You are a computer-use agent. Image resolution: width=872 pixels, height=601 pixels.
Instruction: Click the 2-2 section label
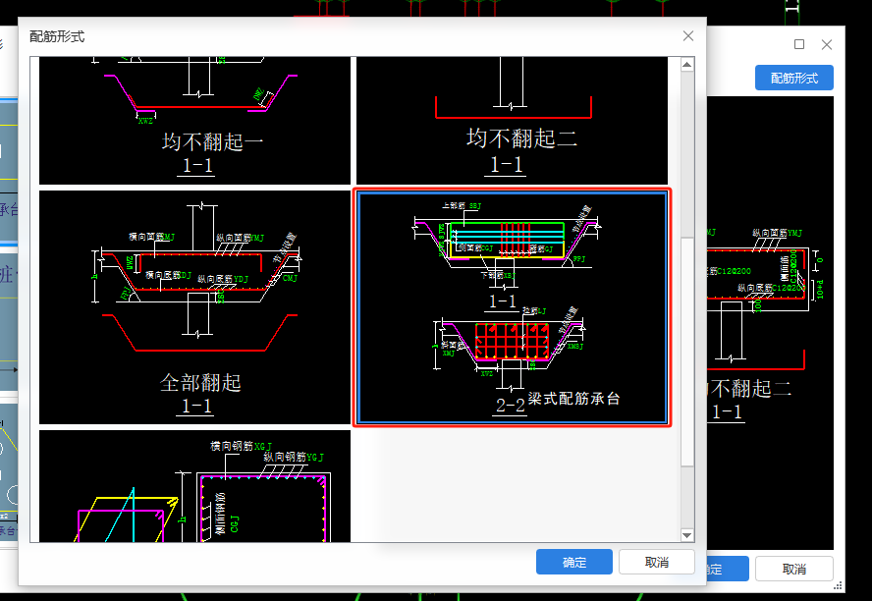(x=510, y=406)
